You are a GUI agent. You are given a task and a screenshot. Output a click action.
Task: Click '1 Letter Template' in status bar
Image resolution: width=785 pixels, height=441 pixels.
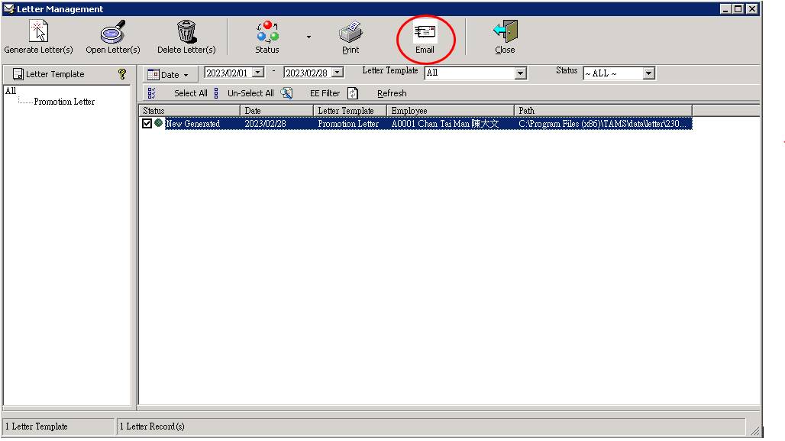37,426
